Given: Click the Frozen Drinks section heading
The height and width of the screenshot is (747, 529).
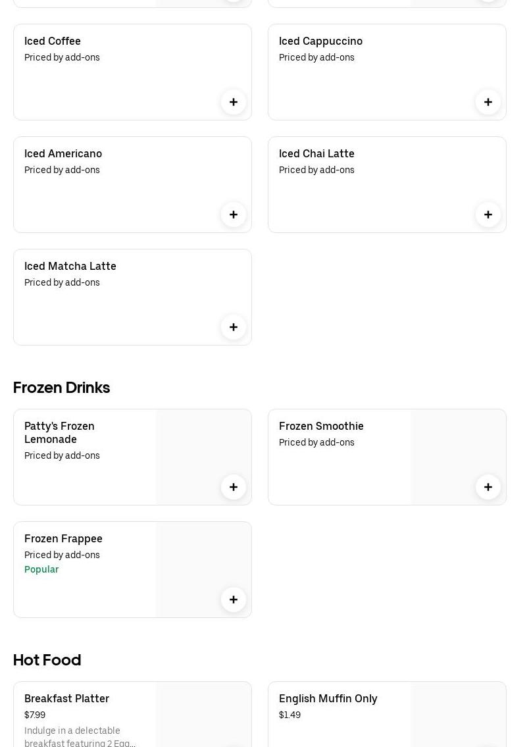Looking at the screenshot, I should click(x=61, y=388).
